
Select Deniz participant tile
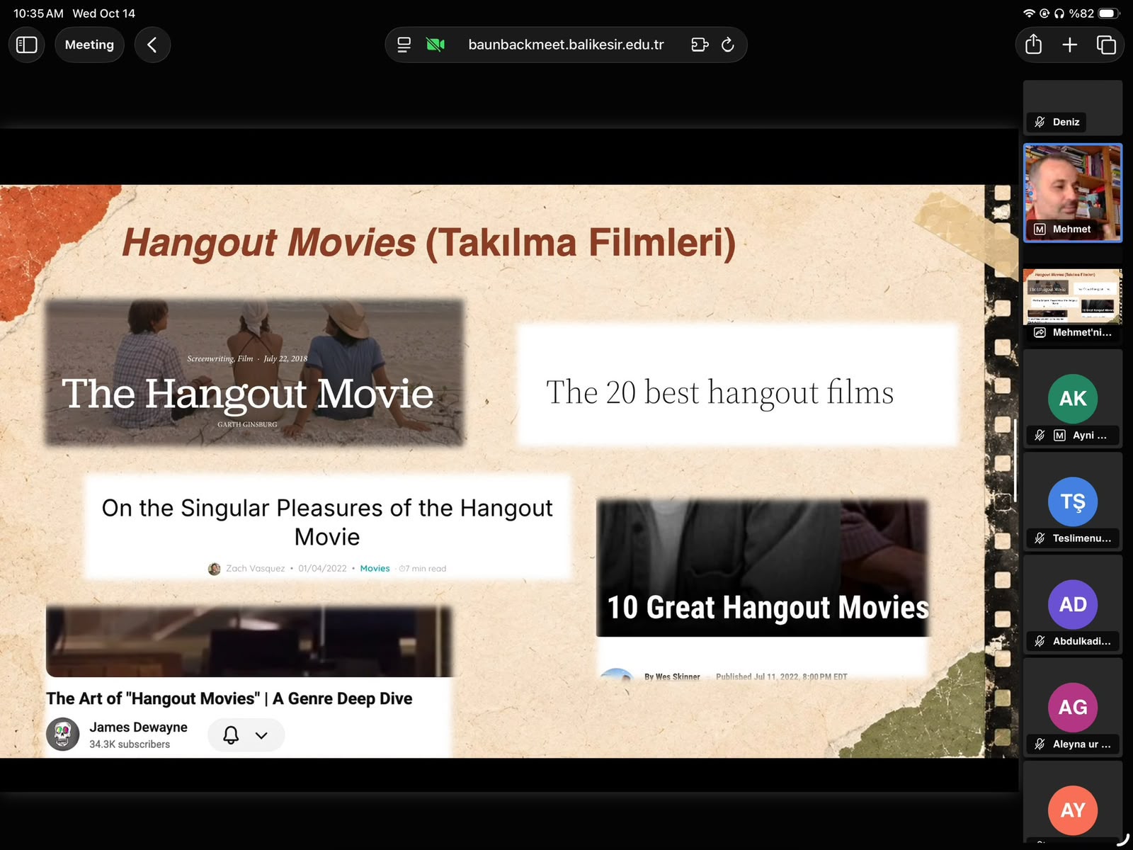[x=1073, y=107]
